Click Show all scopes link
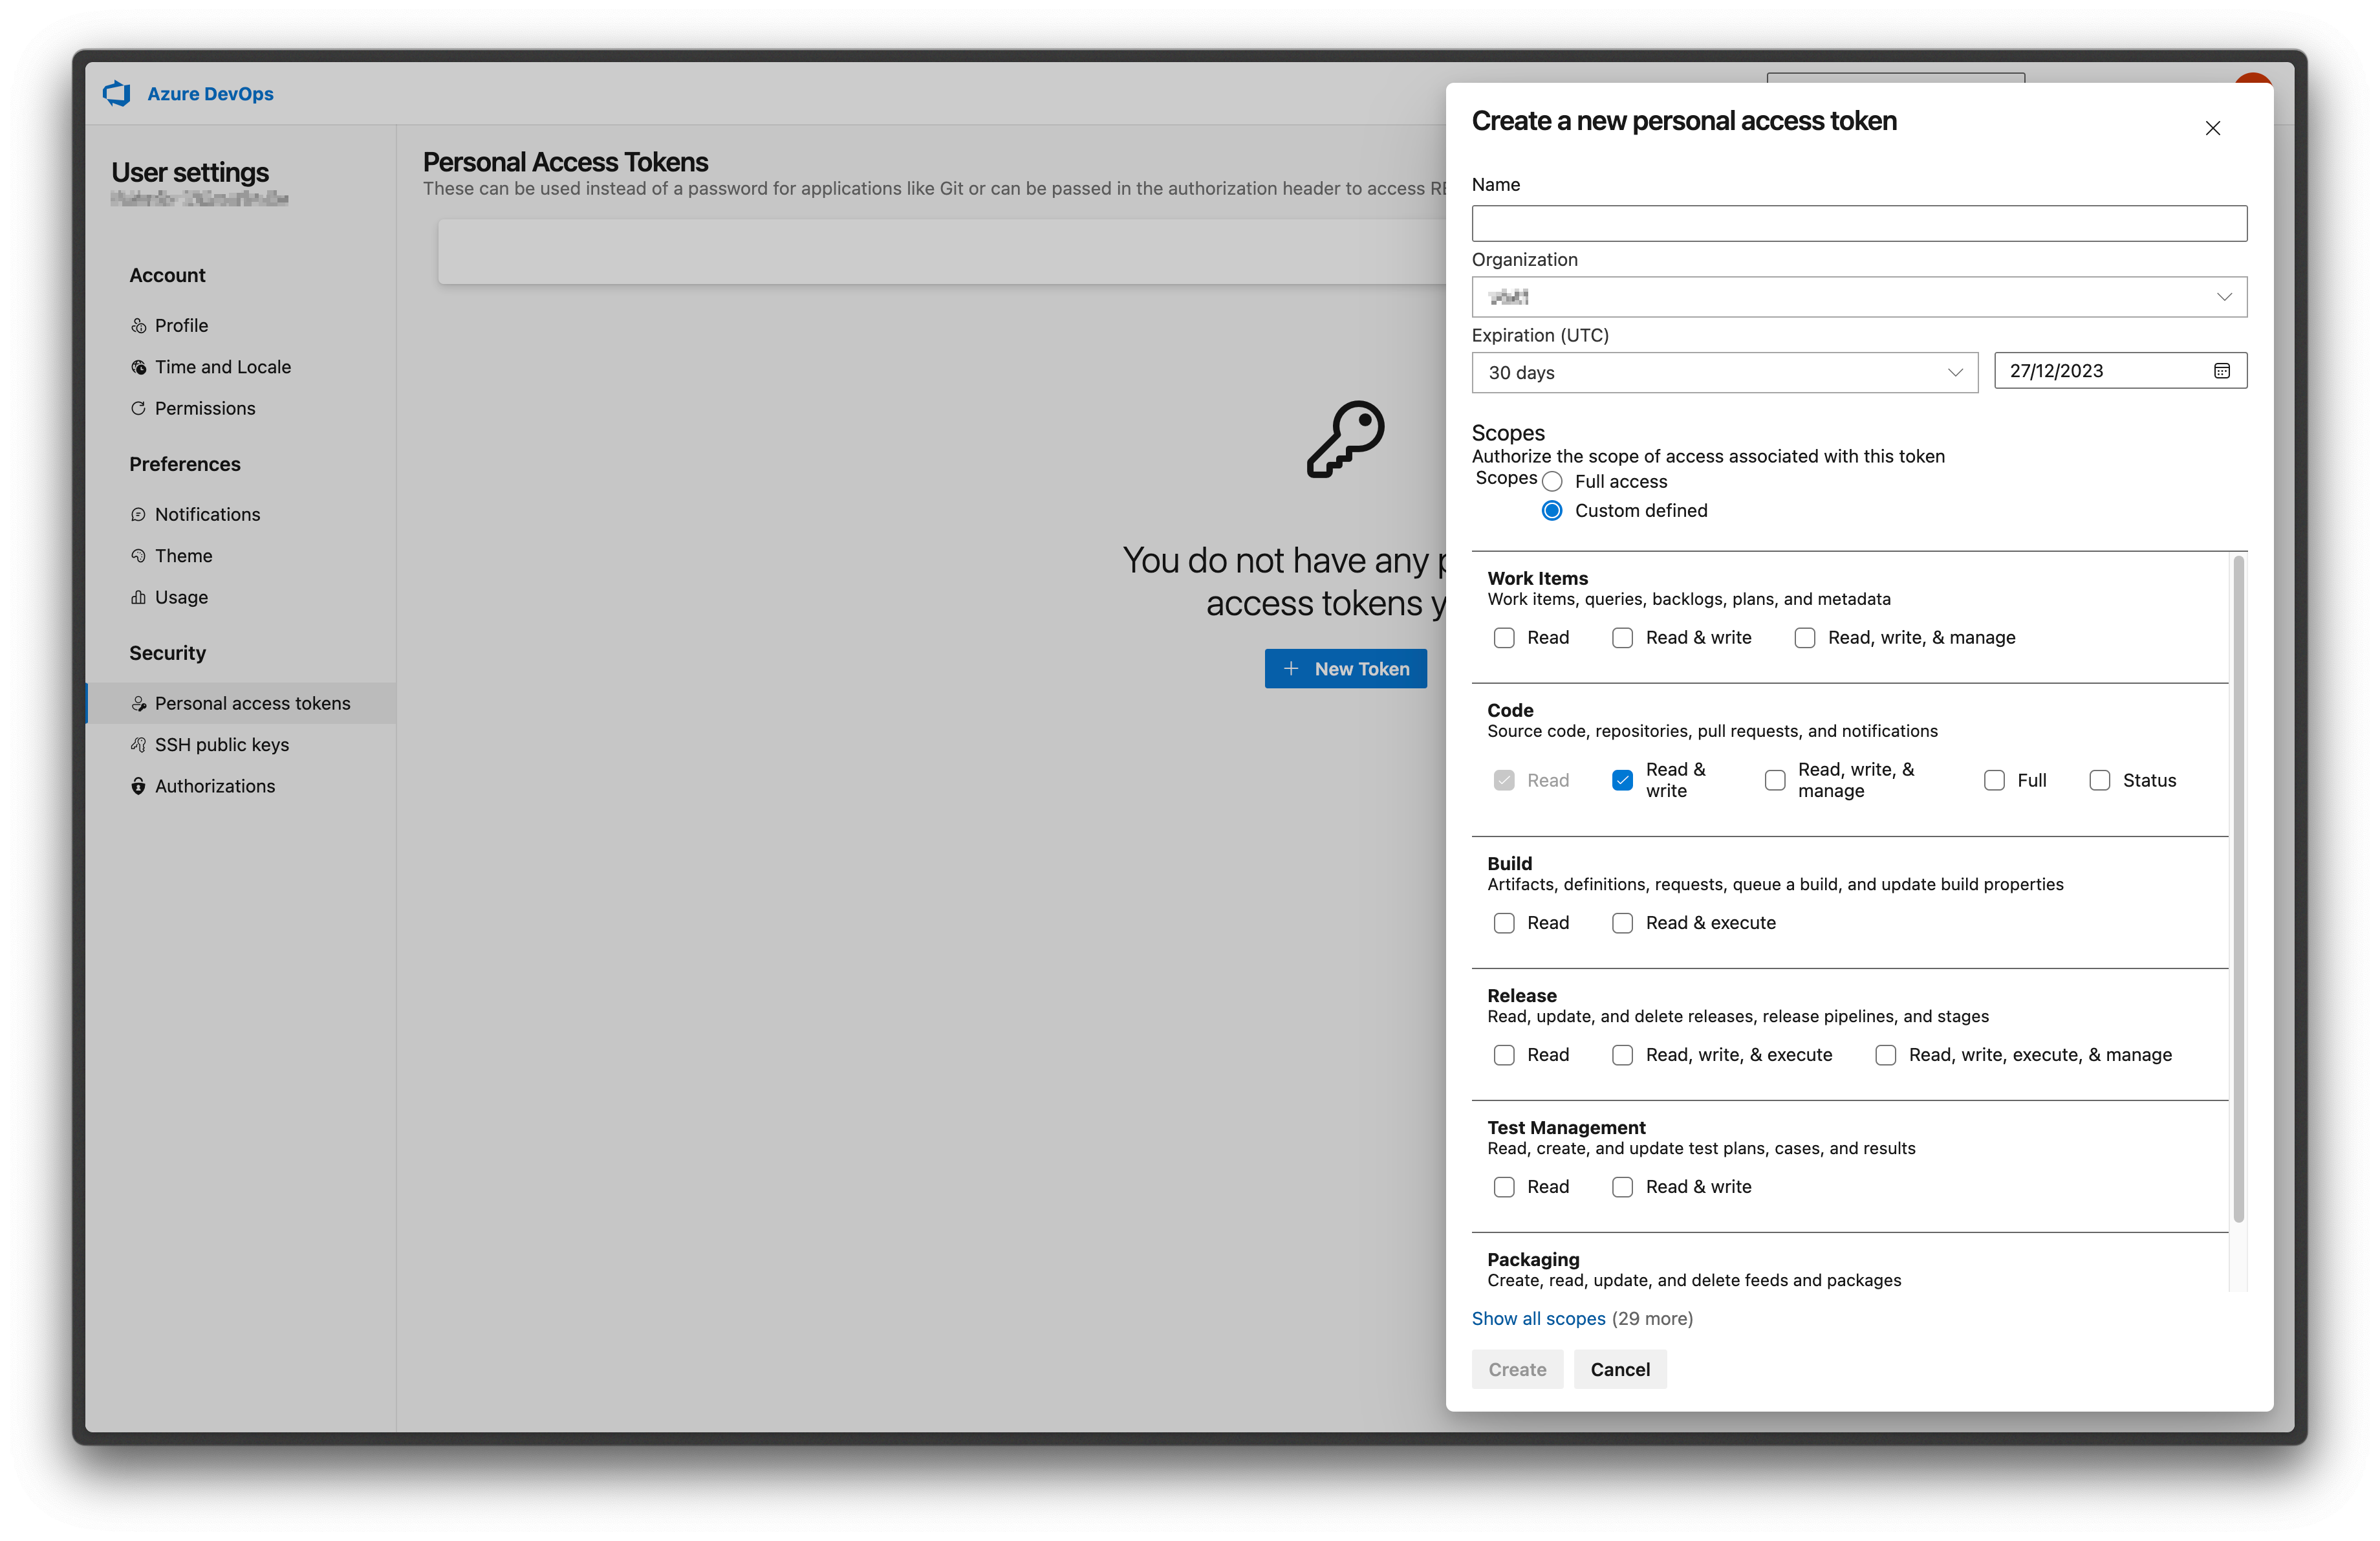2380x1541 pixels. [x=1538, y=1318]
